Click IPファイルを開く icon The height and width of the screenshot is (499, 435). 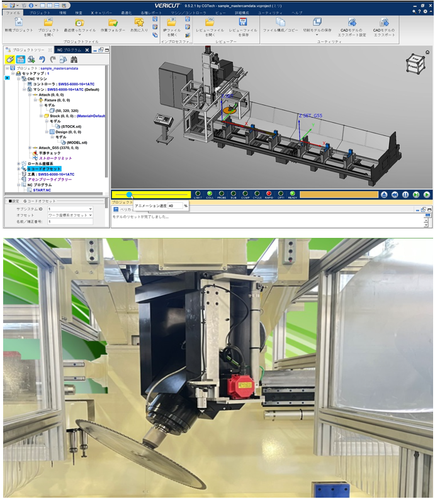coord(172,22)
